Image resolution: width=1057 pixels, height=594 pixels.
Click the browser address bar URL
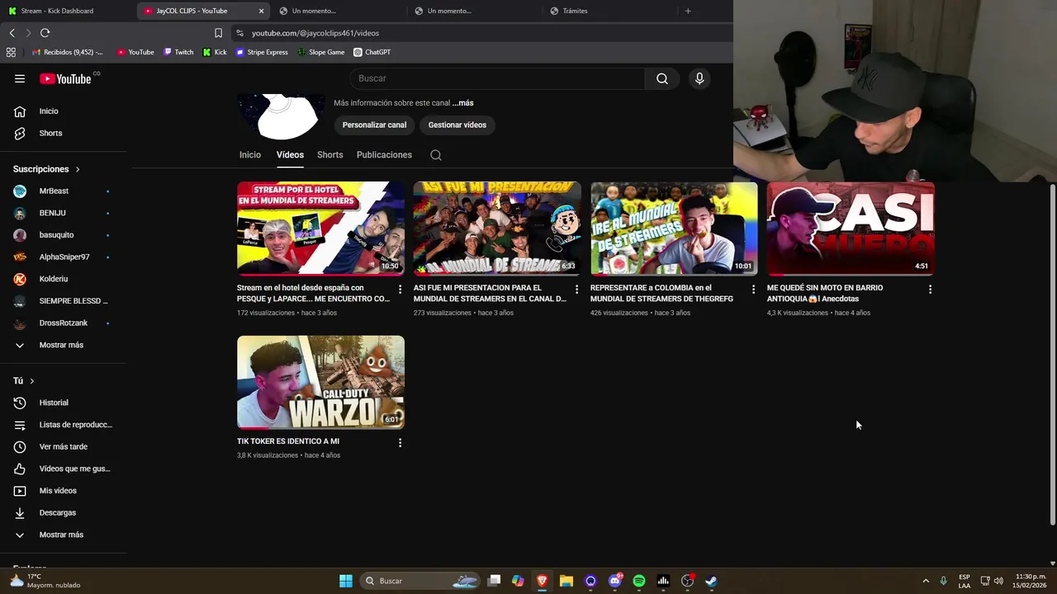pos(315,33)
